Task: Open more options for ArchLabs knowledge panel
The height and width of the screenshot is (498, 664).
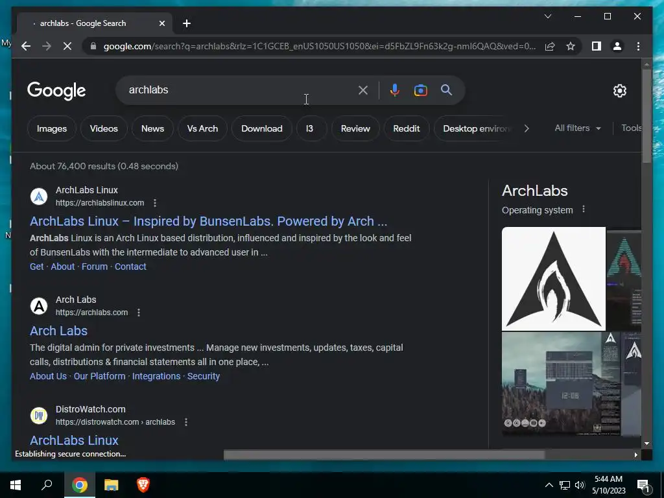Action: (x=584, y=209)
